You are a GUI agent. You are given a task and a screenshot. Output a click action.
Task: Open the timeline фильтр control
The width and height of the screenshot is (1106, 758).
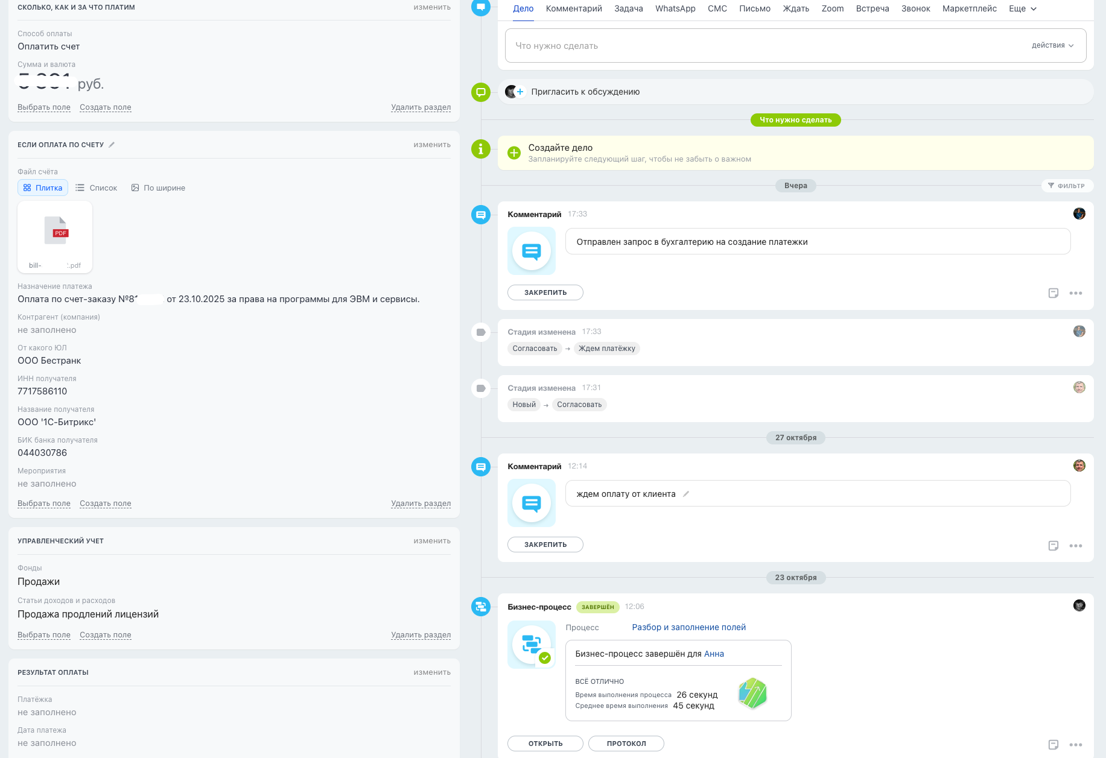tap(1066, 186)
